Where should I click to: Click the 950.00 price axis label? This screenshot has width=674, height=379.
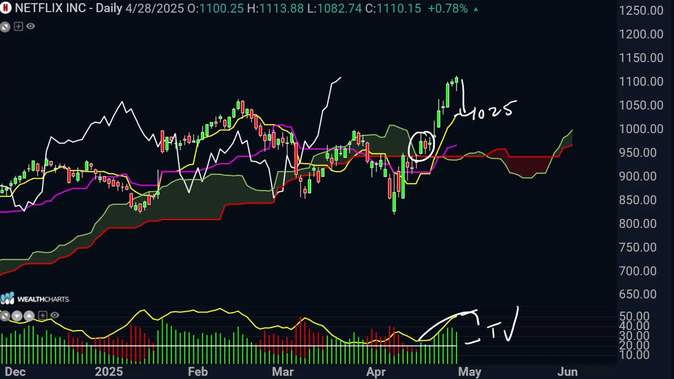638,153
